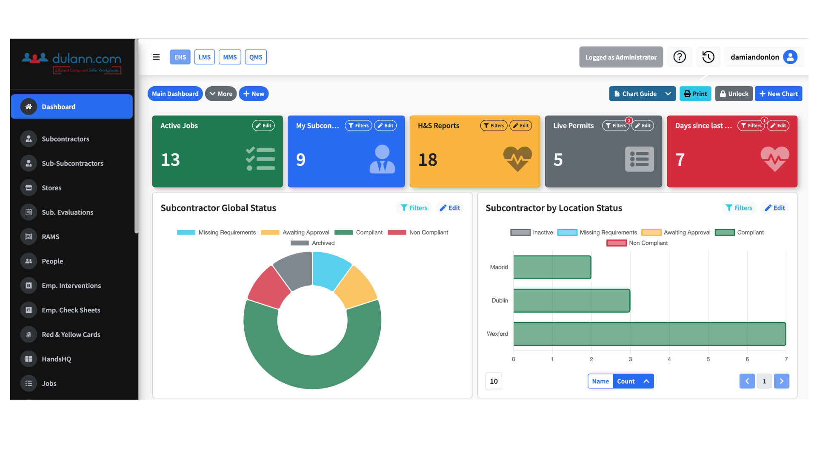Screen dimensions: 817x459
Task: Open the Stores sidebar icon
Action: tap(29, 188)
